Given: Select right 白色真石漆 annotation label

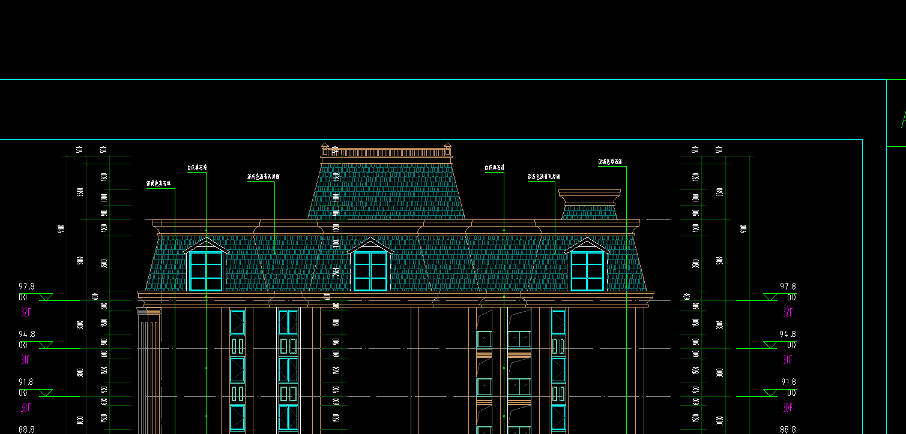Looking at the screenshot, I should 495,168.
